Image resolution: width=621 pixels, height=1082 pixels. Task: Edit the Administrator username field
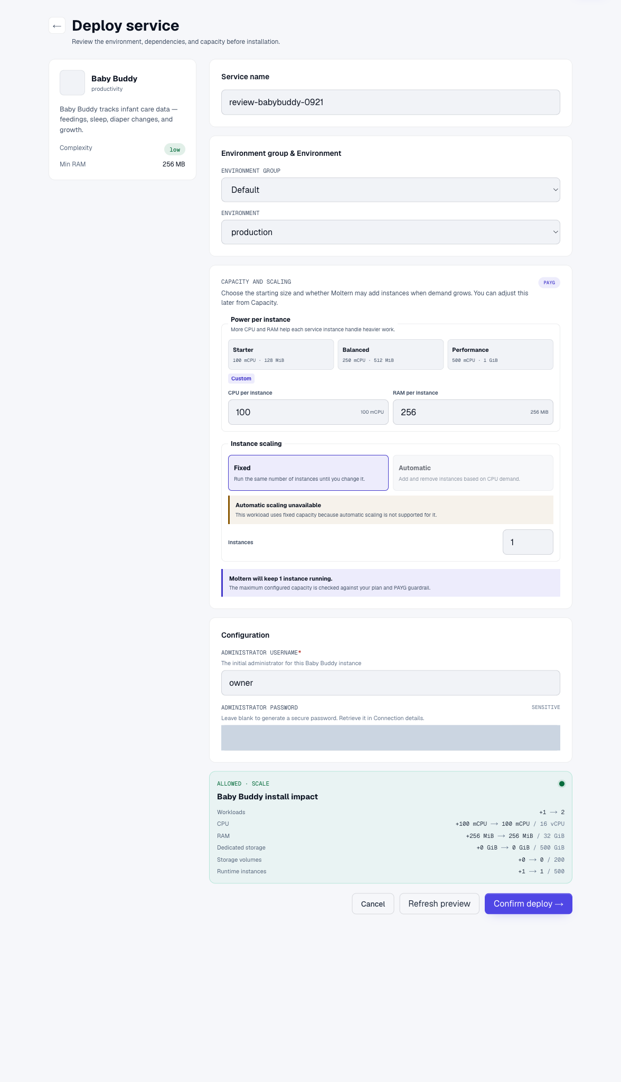coord(391,683)
